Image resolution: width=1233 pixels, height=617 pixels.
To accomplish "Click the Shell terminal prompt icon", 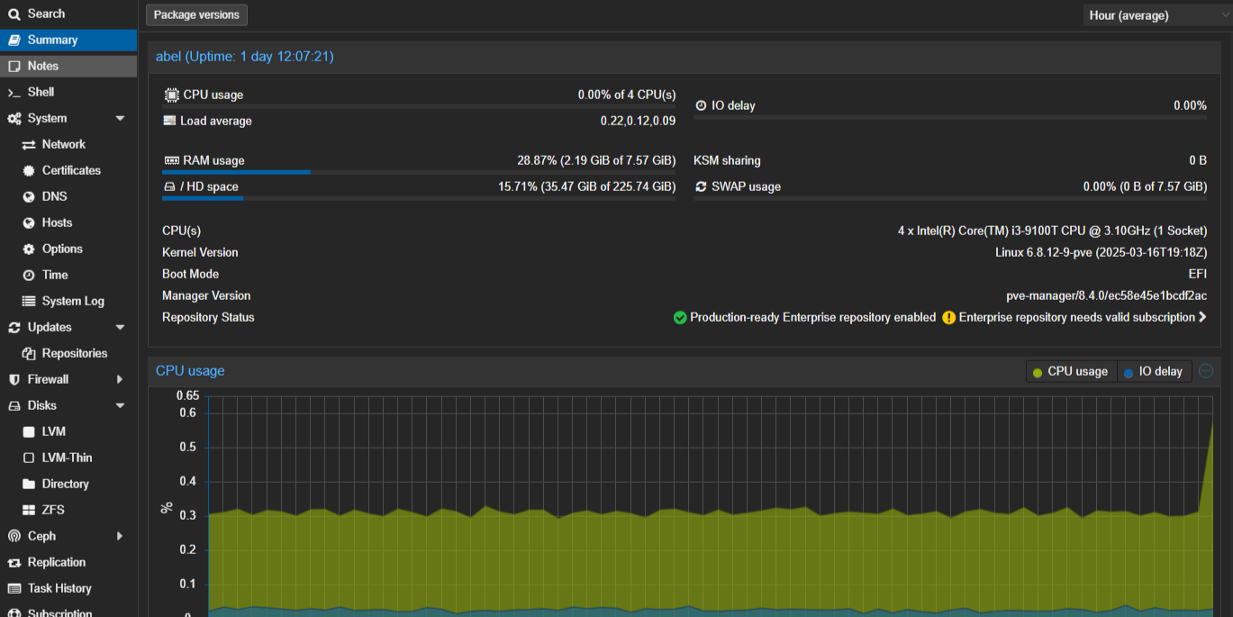I will click(14, 92).
